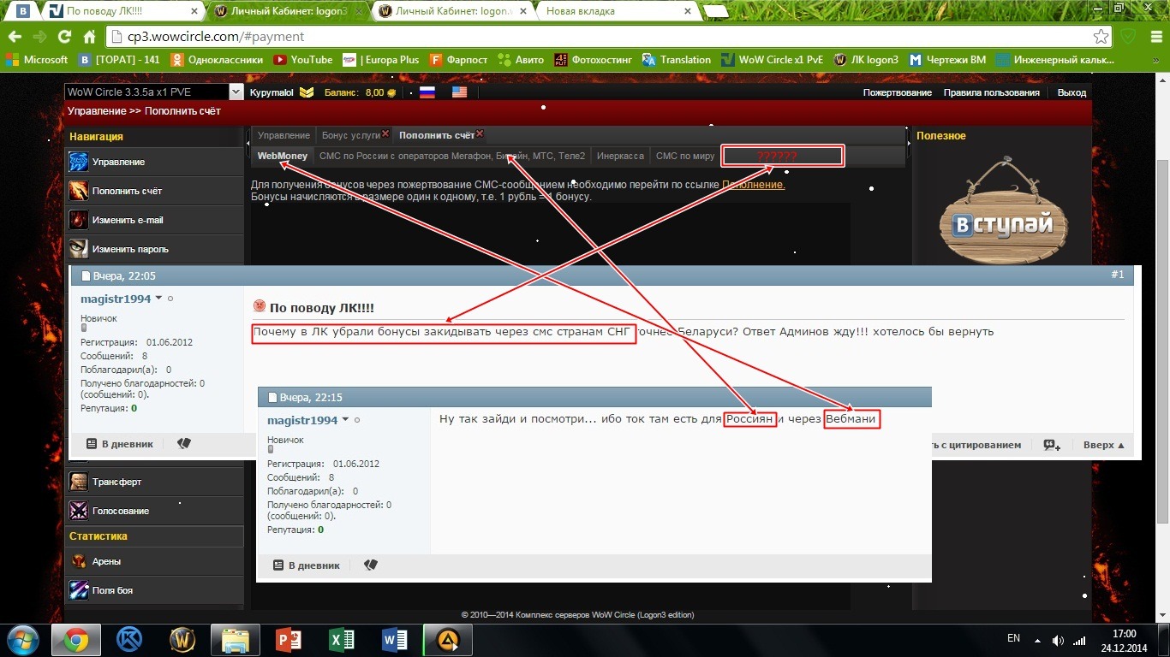Click the Chrome home button
The image size is (1170, 657).
(x=89, y=37)
